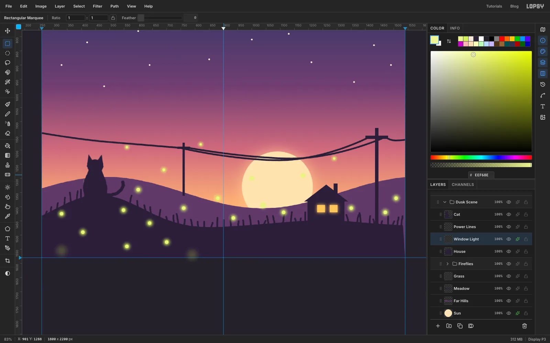
Task: Select the Eraser tool
Action: point(8,133)
